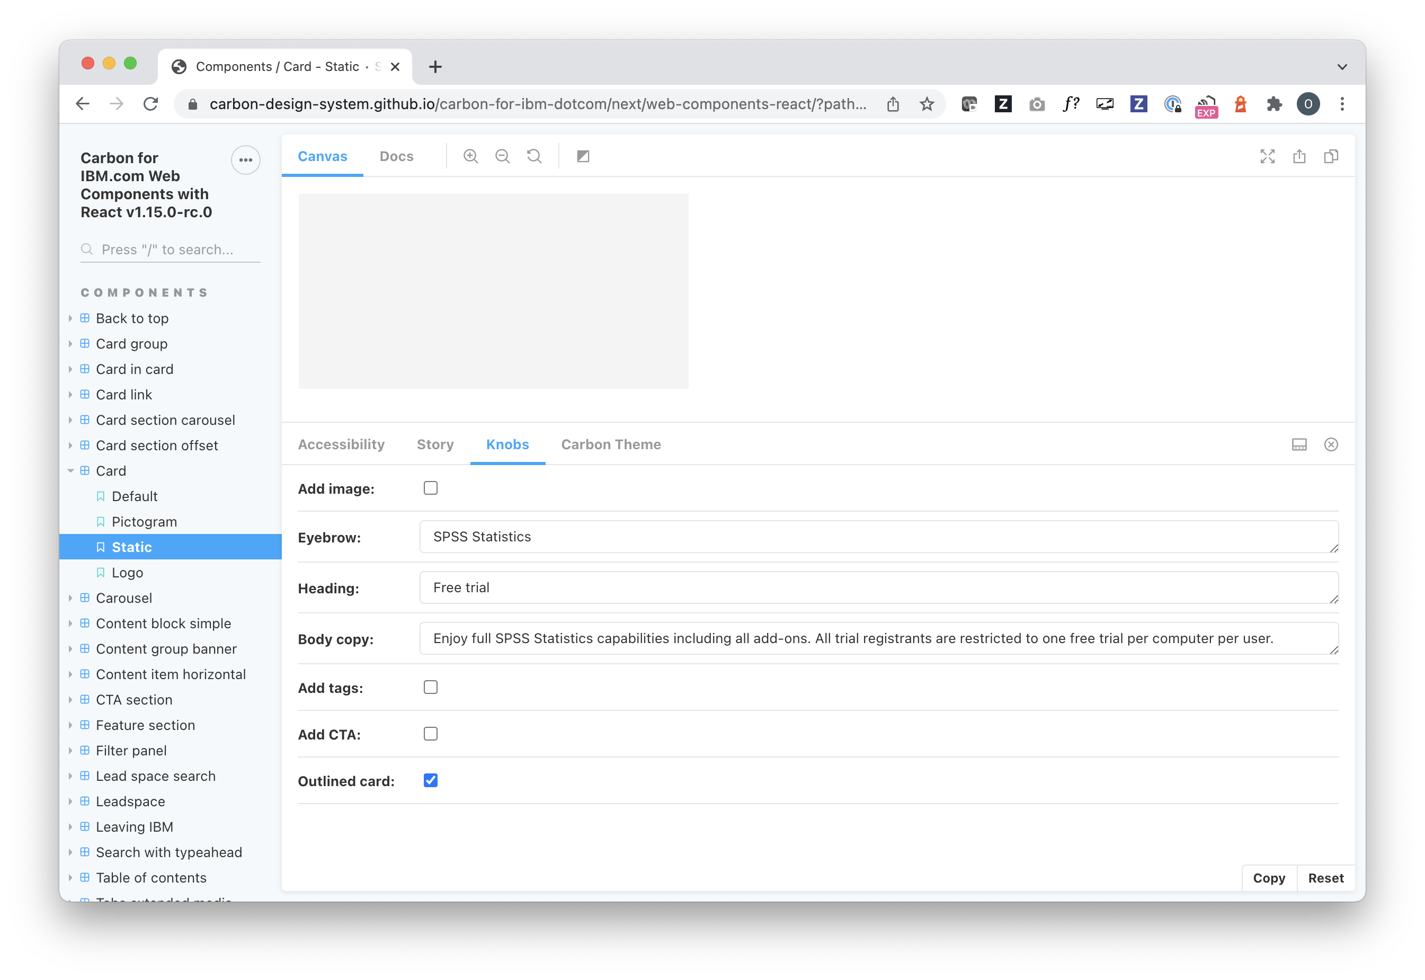
Task: Edit the Eyebrow text field
Action: 879,536
